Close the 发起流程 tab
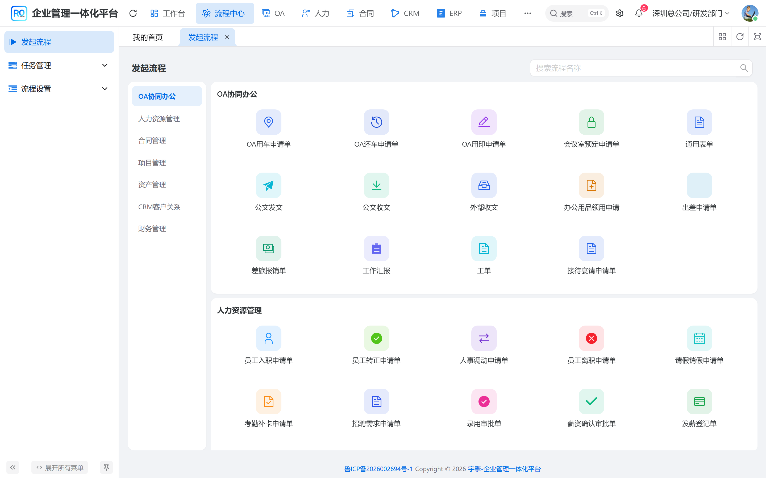 [227, 37]
